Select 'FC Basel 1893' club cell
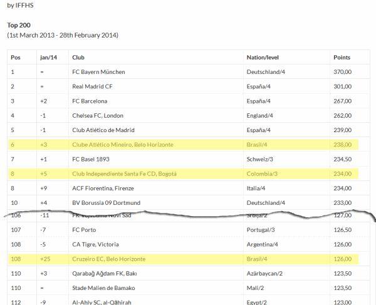Screen dimensions: 376x305 tap(91, 159)
